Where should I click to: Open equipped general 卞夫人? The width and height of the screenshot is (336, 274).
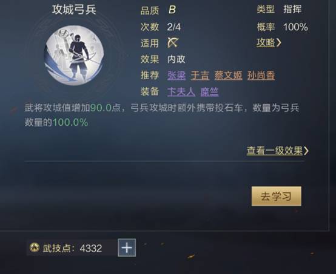[x=181, y=92]
